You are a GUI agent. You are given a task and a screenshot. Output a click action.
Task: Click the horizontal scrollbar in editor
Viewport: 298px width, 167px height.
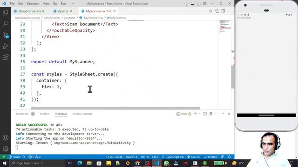click(115, 108)
